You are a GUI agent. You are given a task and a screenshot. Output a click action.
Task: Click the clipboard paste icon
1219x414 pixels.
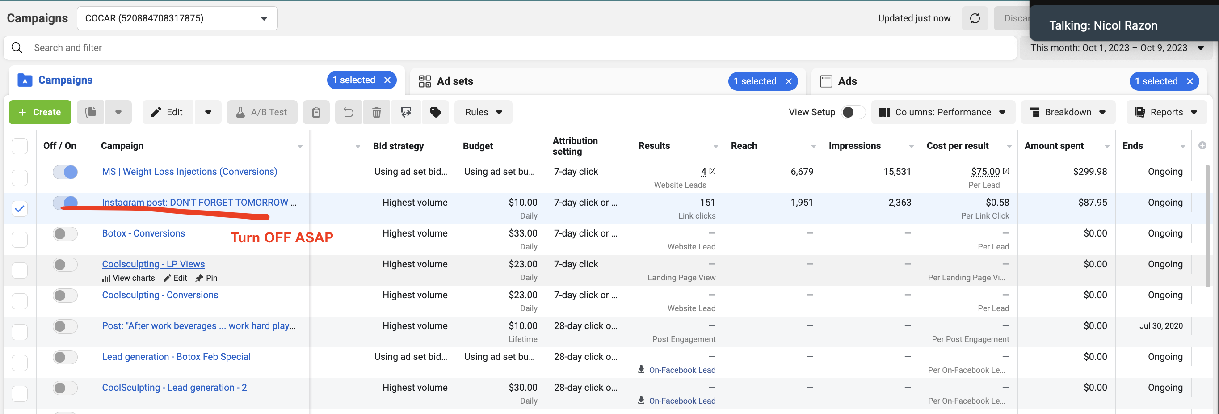click(316, 112)
